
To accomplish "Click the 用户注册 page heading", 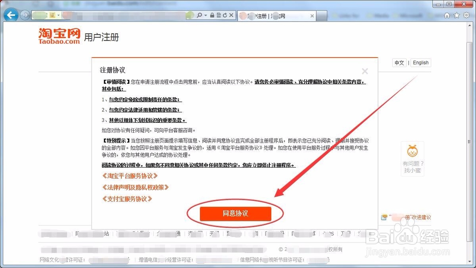I will (101, 37).
